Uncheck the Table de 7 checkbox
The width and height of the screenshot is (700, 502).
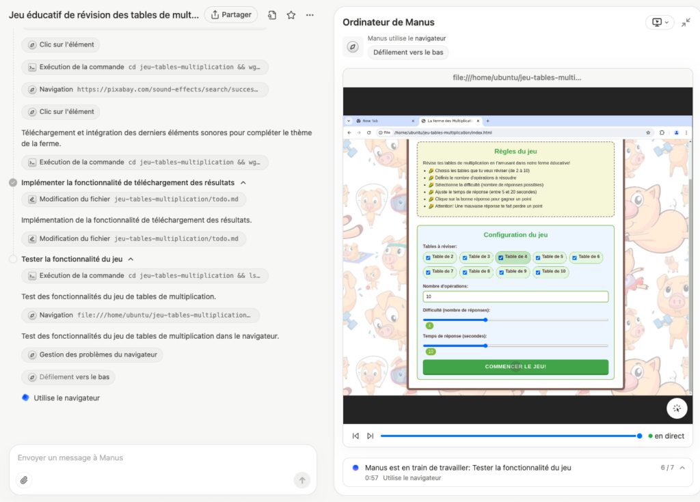coord(428,273)
